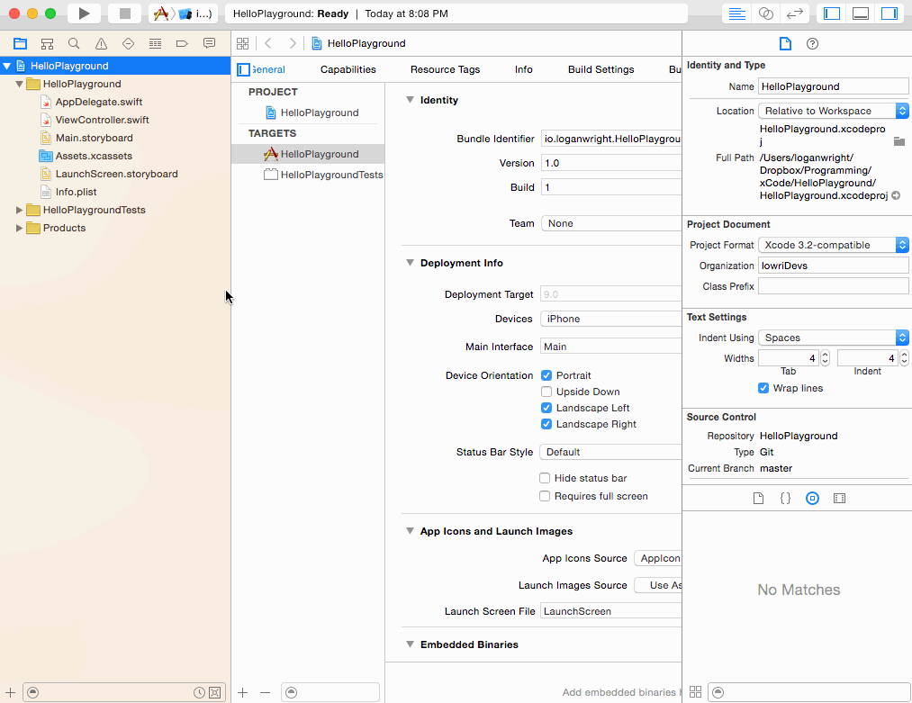This screenshot has width=912, height=703.
Task: Toggle the project and targets list sidebar
Action: tap(244, 70)
